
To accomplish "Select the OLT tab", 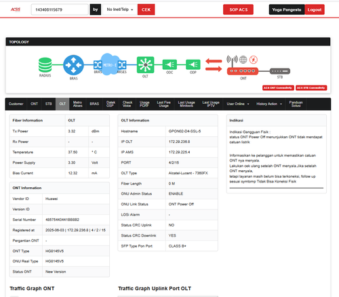I will click(62, 104).
